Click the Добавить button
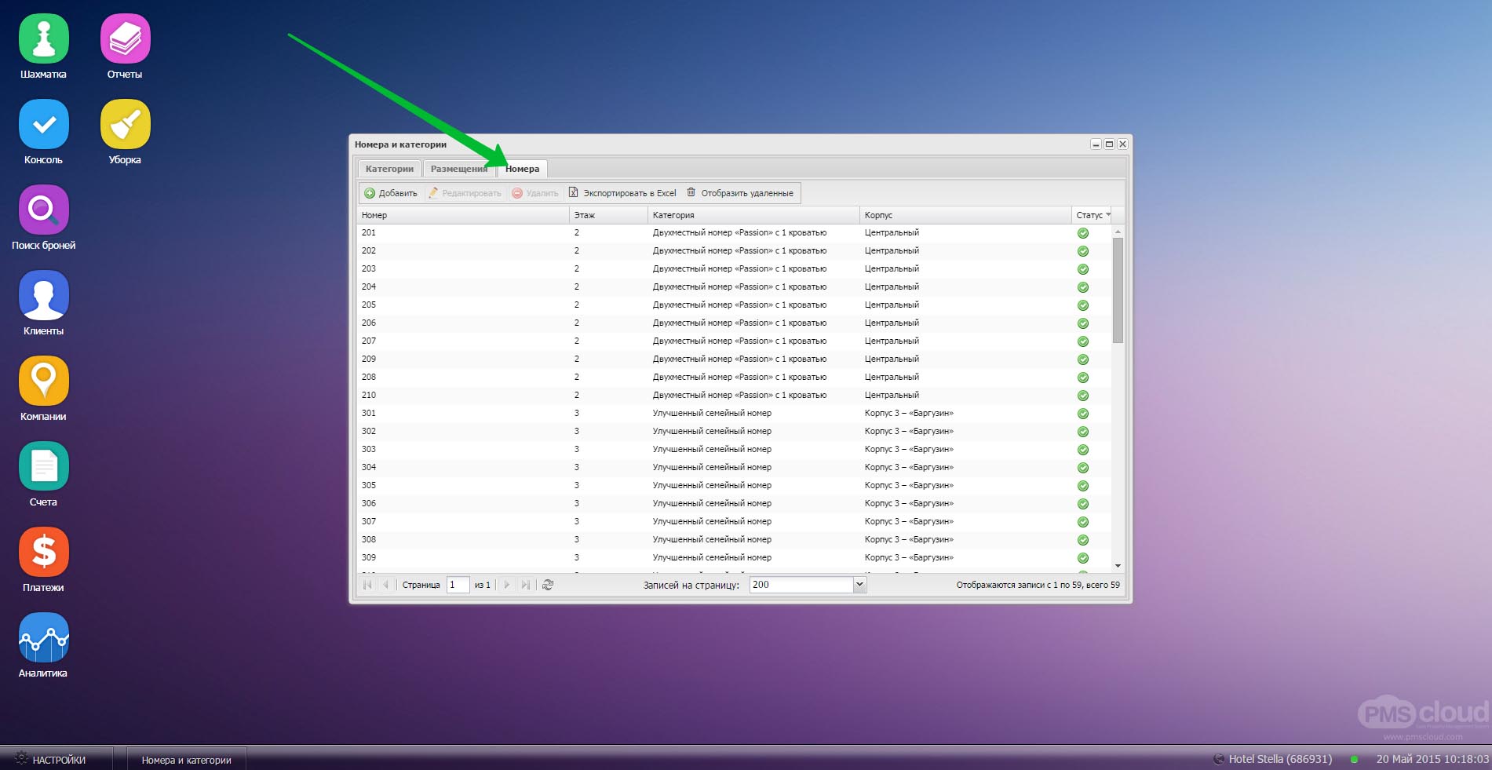Image resolution: width=1492 pixels, height=770 pixels. pos(392,192)
